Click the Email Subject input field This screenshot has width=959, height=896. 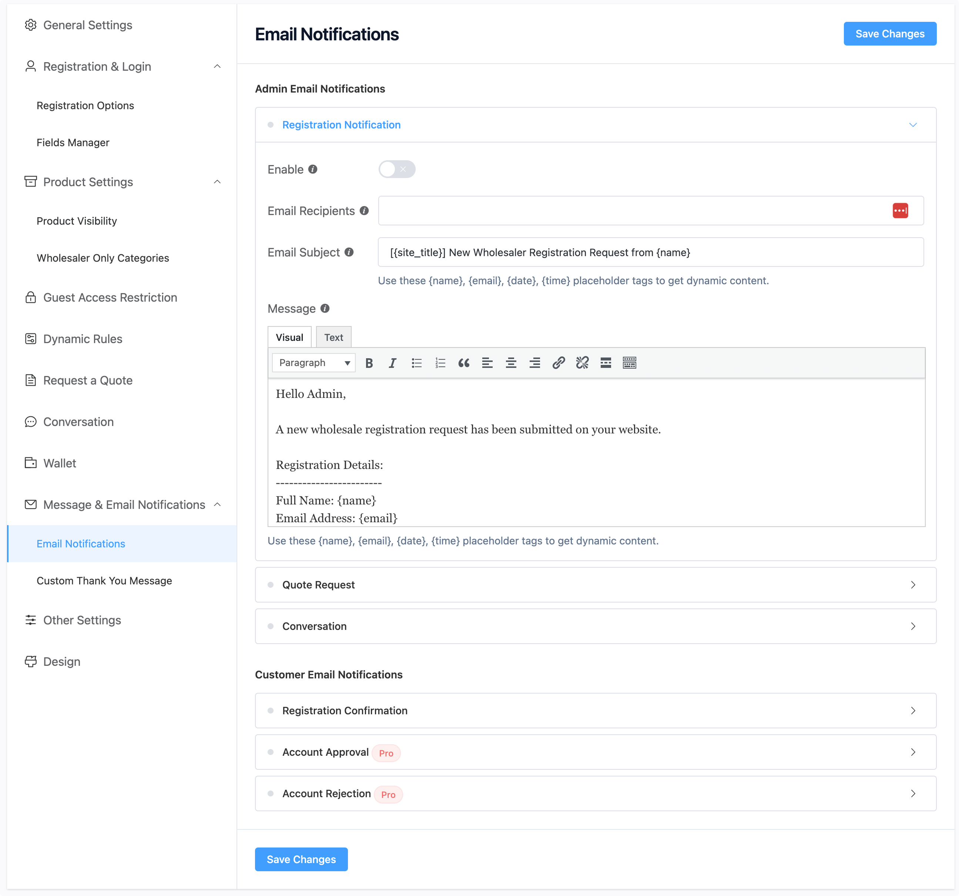click(x=651, y=252)
